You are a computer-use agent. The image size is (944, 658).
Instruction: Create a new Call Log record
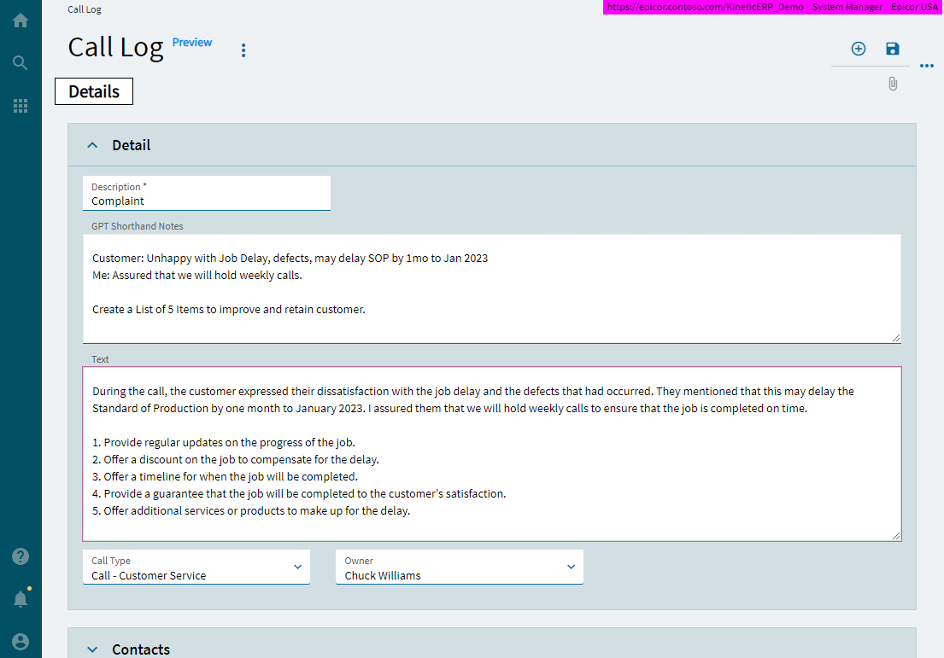pos(858,49)
